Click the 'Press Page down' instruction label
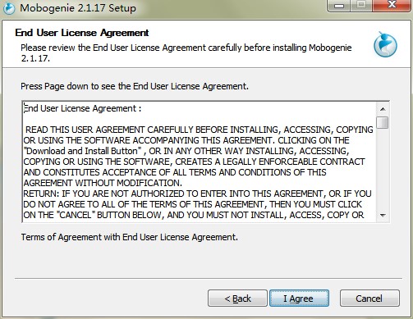The height and width of the screenshot is (319, 413). pyautogui.click(x=135, y=86)
